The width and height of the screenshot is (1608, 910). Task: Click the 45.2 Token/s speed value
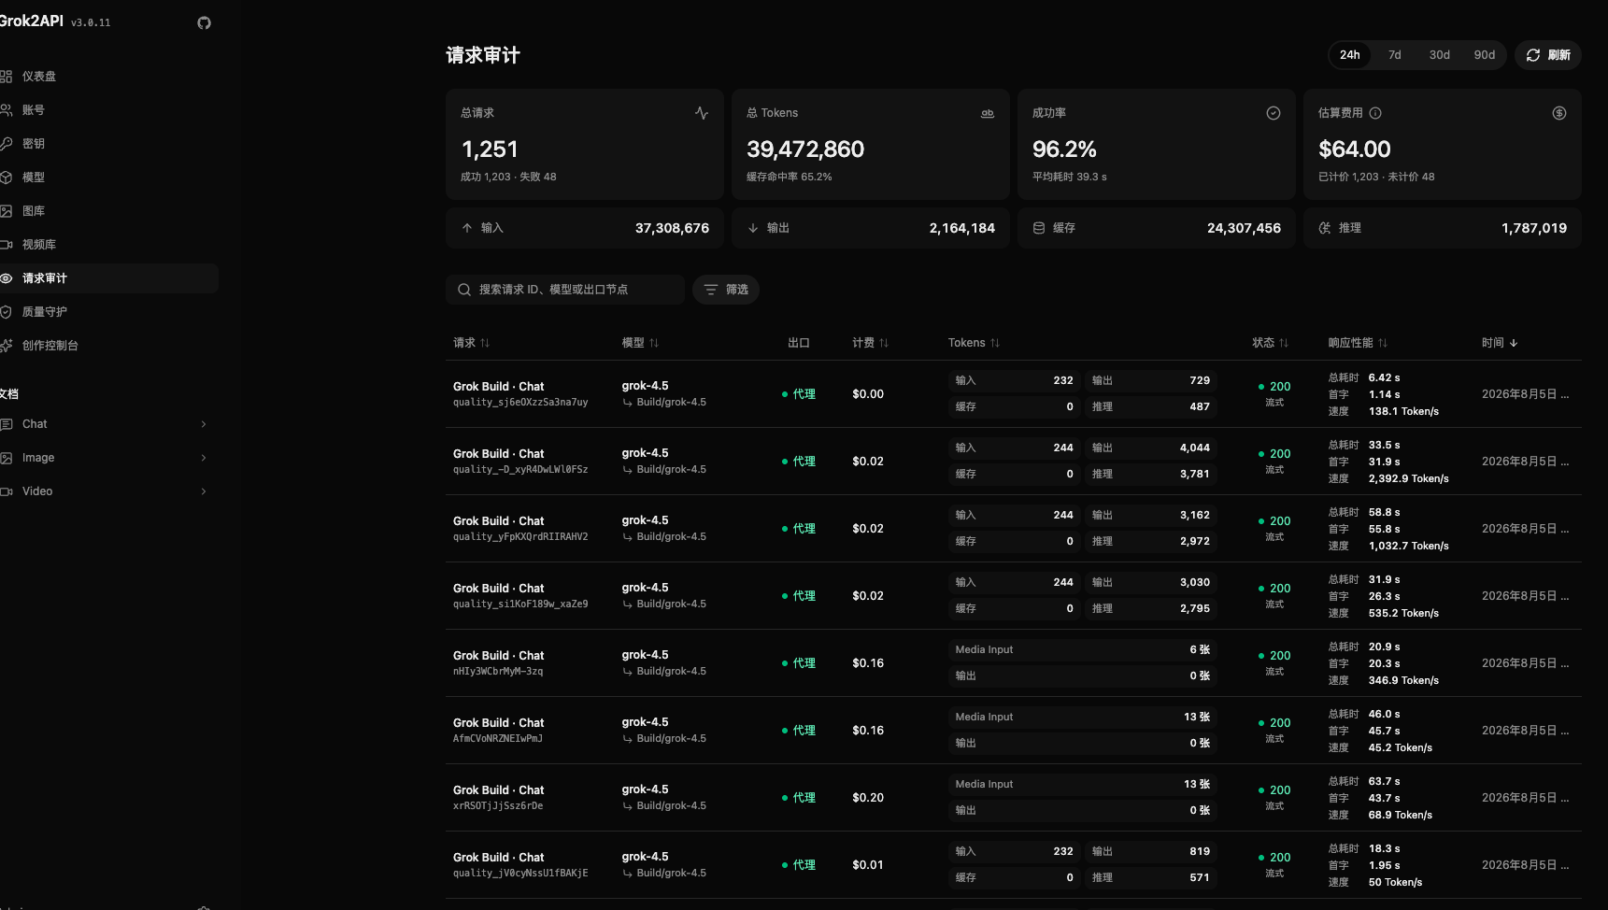pos(1401,747)
